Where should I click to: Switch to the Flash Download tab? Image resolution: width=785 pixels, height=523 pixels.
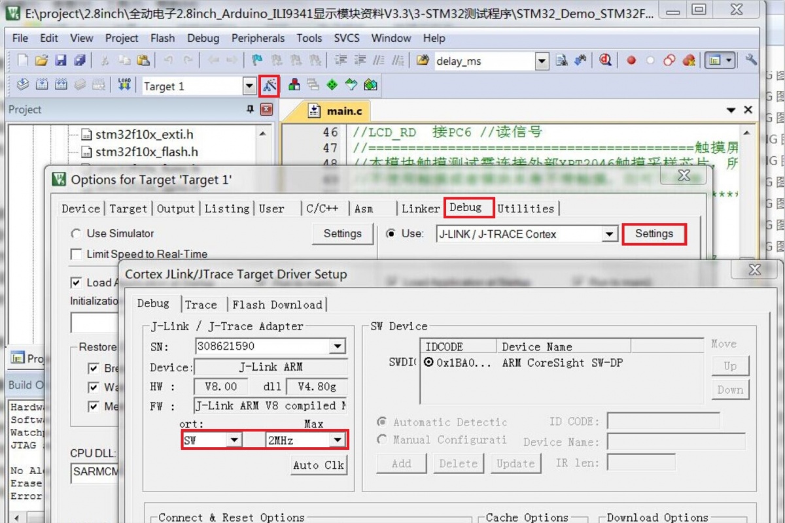277,305
